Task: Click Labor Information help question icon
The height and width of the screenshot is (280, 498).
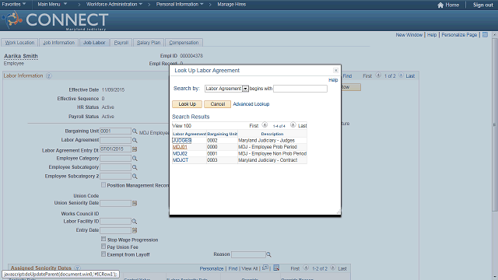Action: (48, 76)
